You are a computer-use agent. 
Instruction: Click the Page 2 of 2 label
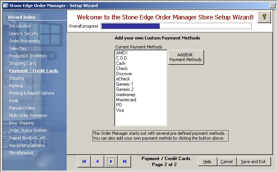point(164,165)
